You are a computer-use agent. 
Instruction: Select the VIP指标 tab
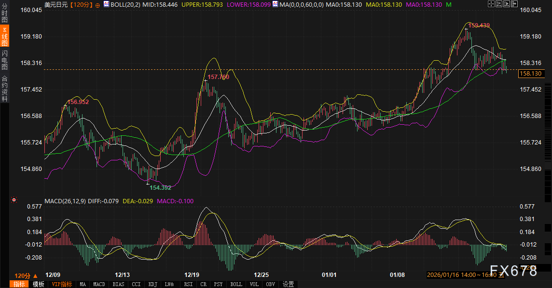(62, 284)
